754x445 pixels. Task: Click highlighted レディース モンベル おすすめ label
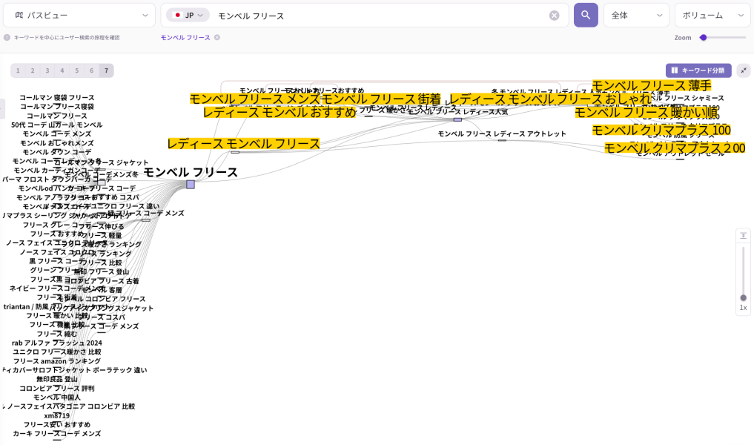[x=280, y=113]
